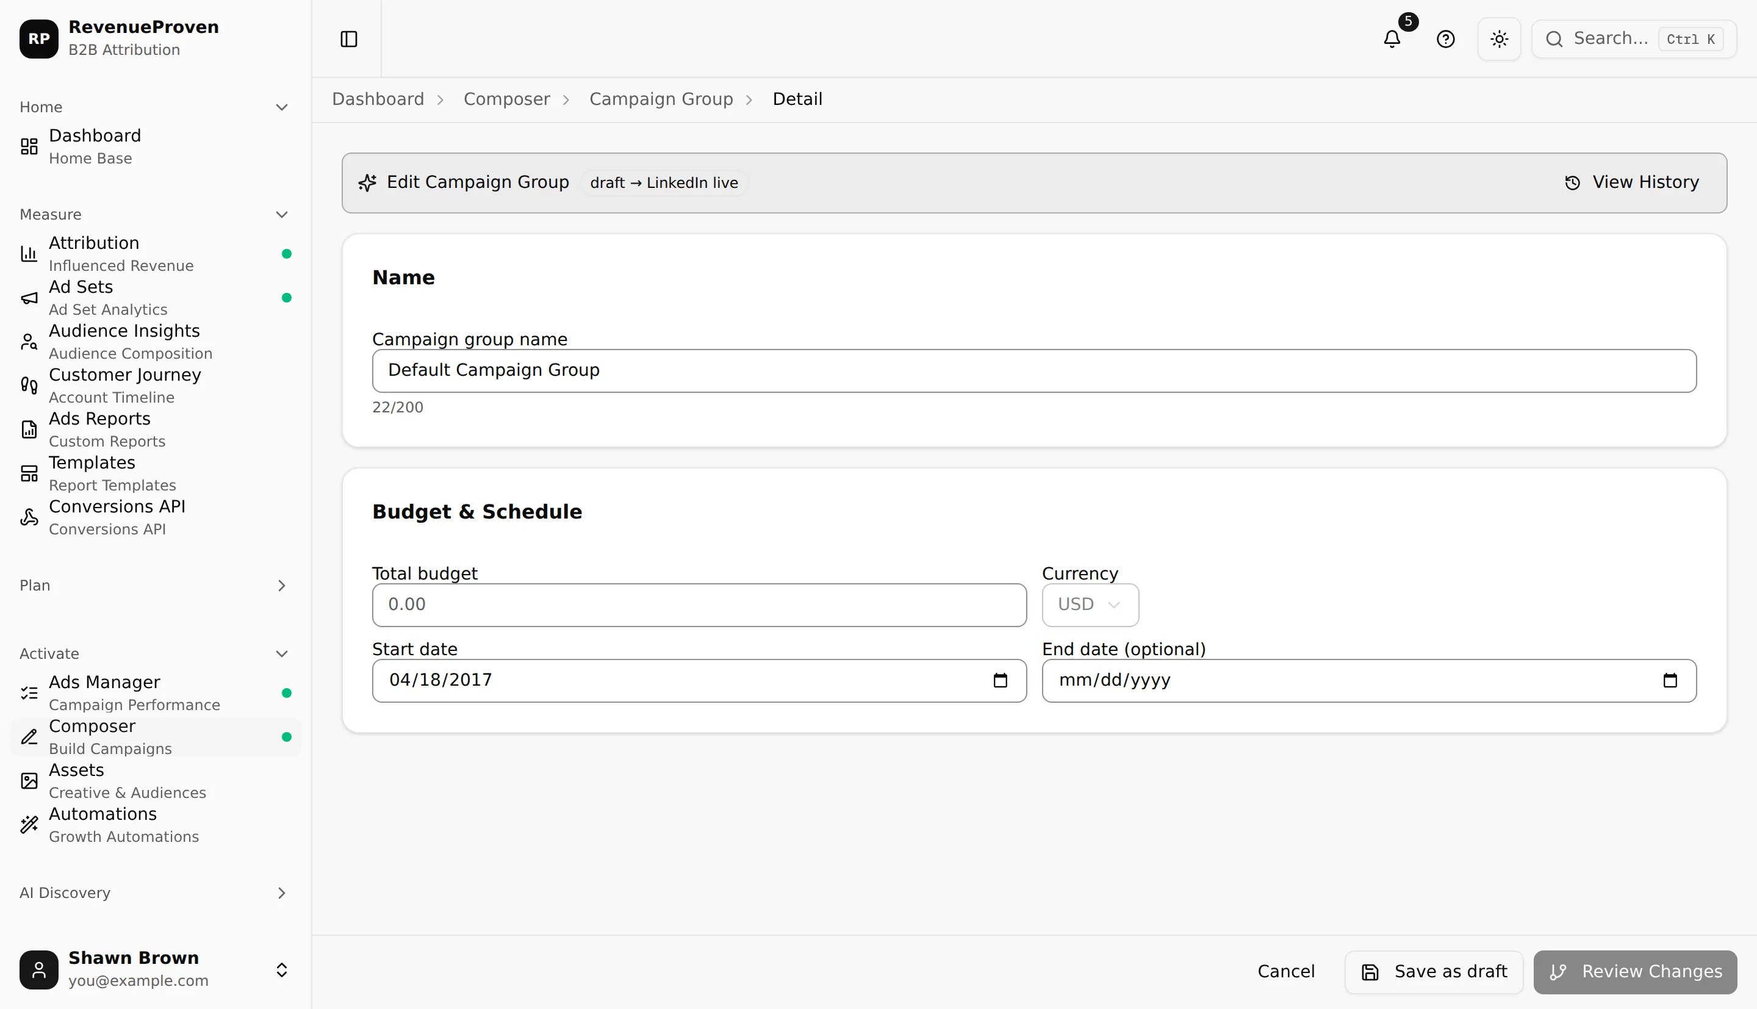Image resolution: width=1757 pixels, height=1009 pixels.
Task: Open Templates layout icon
Action: click(x=29, y=473)
